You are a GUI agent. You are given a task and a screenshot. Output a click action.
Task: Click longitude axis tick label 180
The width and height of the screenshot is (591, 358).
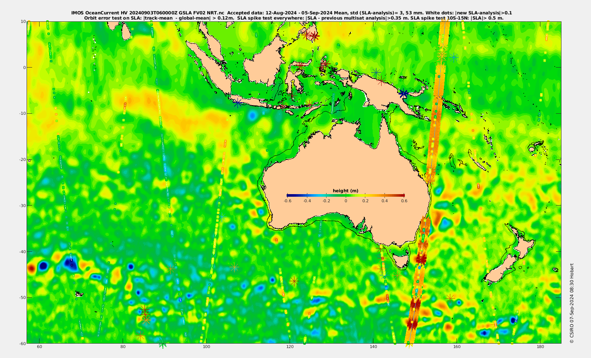(540, 347)
